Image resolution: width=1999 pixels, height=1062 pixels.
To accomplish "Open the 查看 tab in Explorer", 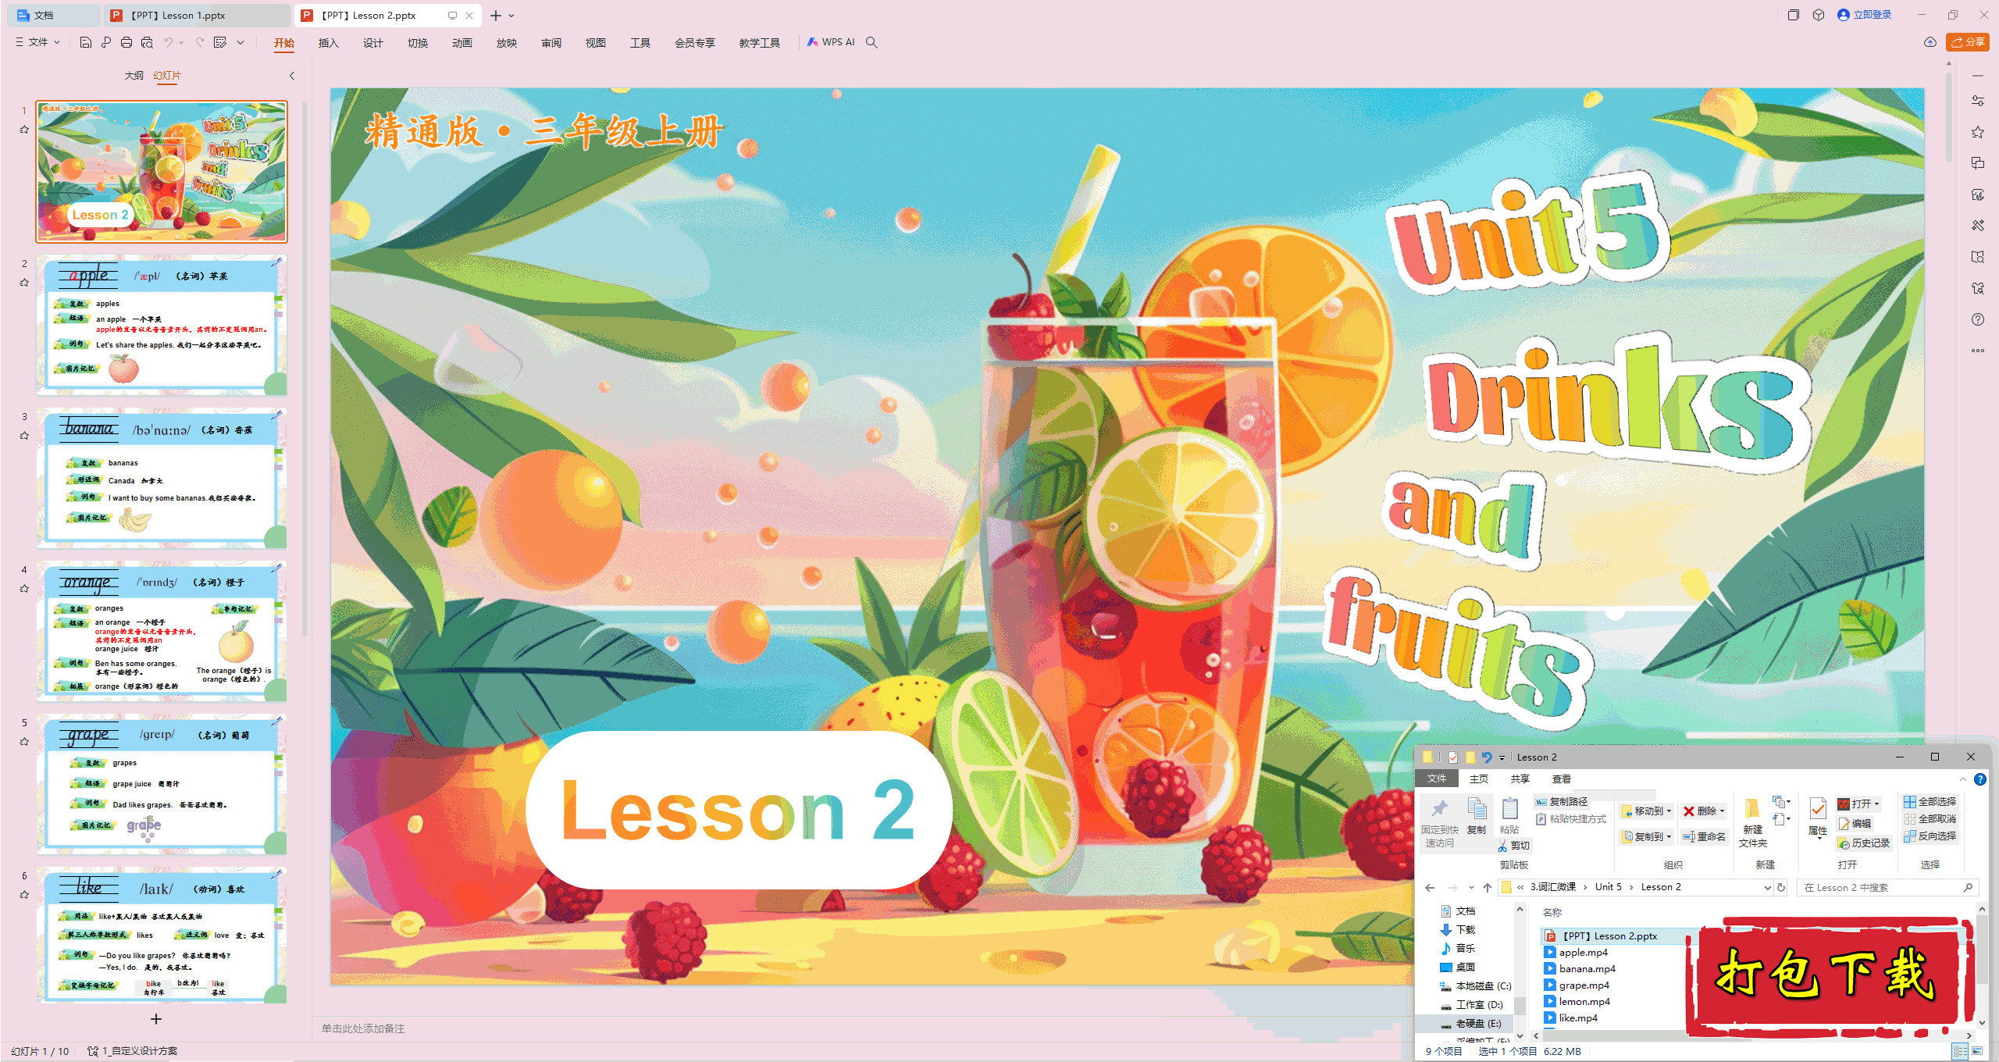I will pyautogui.click(x=1562, y=779).
